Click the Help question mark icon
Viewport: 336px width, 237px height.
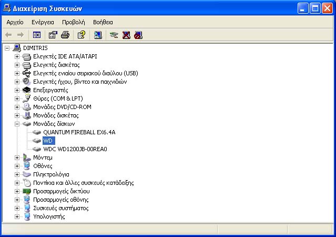coord(82,35)
